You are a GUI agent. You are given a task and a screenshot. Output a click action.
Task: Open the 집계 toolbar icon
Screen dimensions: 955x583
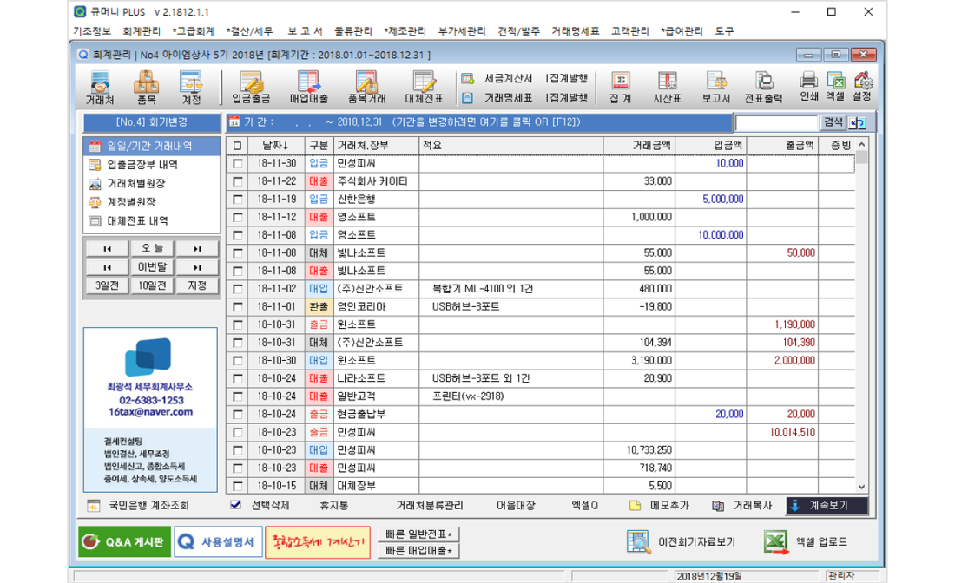pos(620,88)
